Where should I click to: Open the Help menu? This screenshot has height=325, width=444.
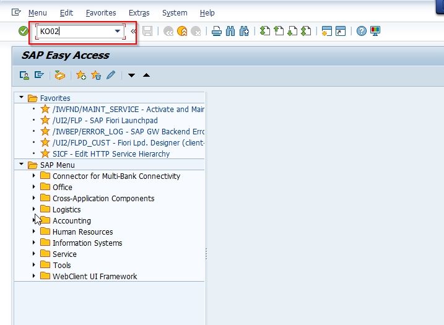pos(207,13)
